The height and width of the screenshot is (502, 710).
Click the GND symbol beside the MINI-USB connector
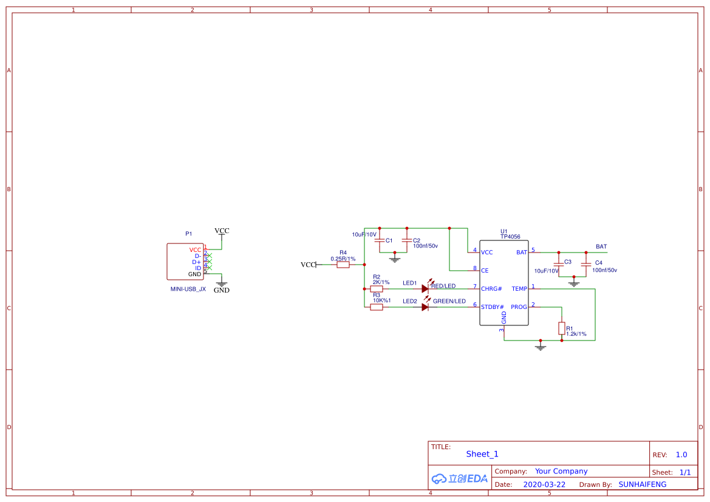click(222, 287)
